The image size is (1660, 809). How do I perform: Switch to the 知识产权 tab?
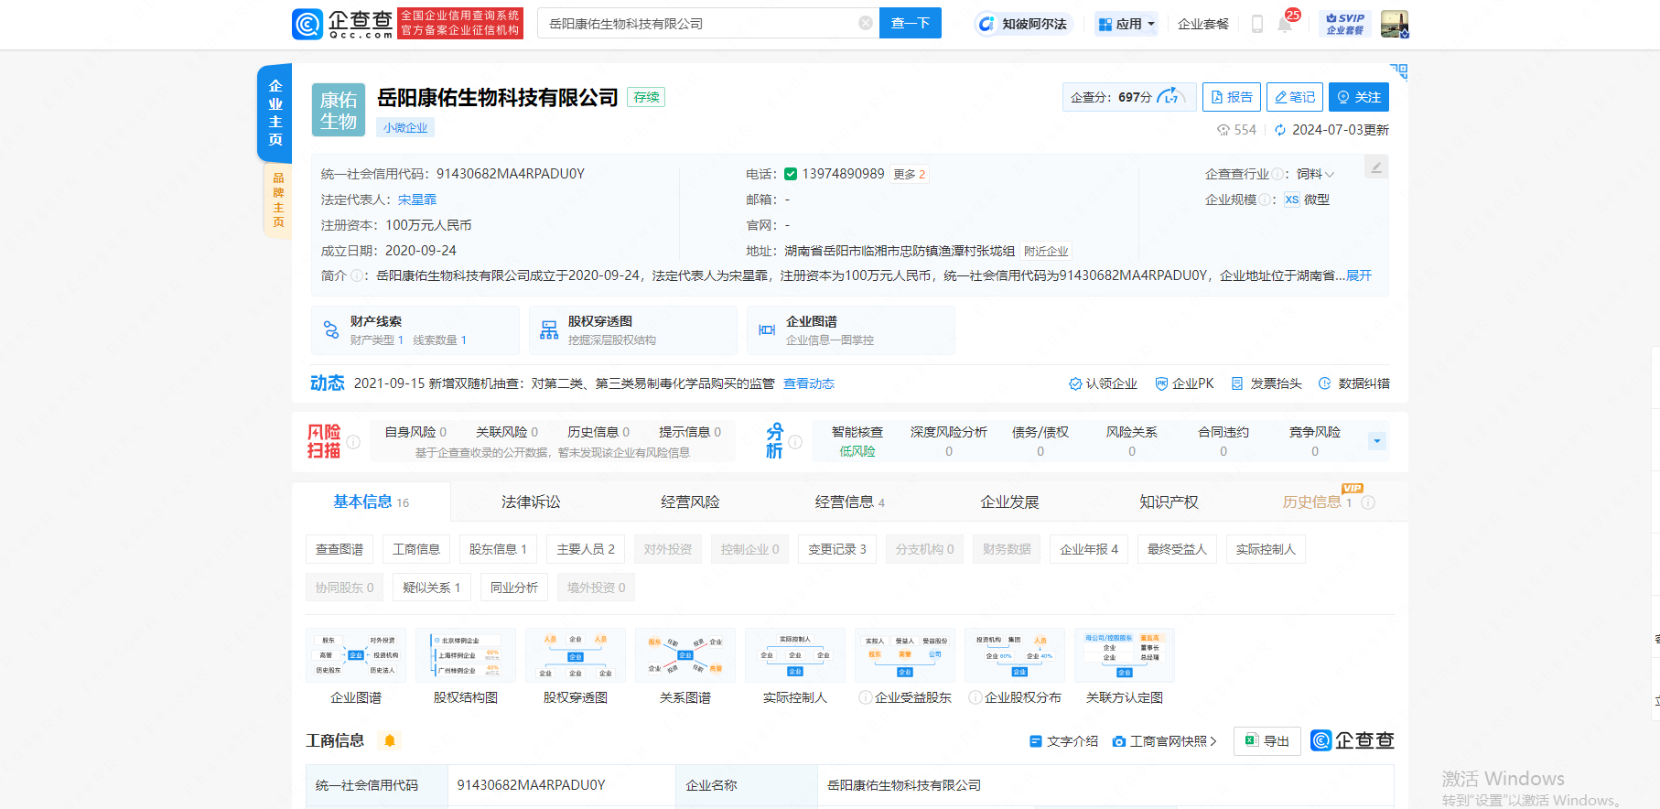pos(1168,502)
